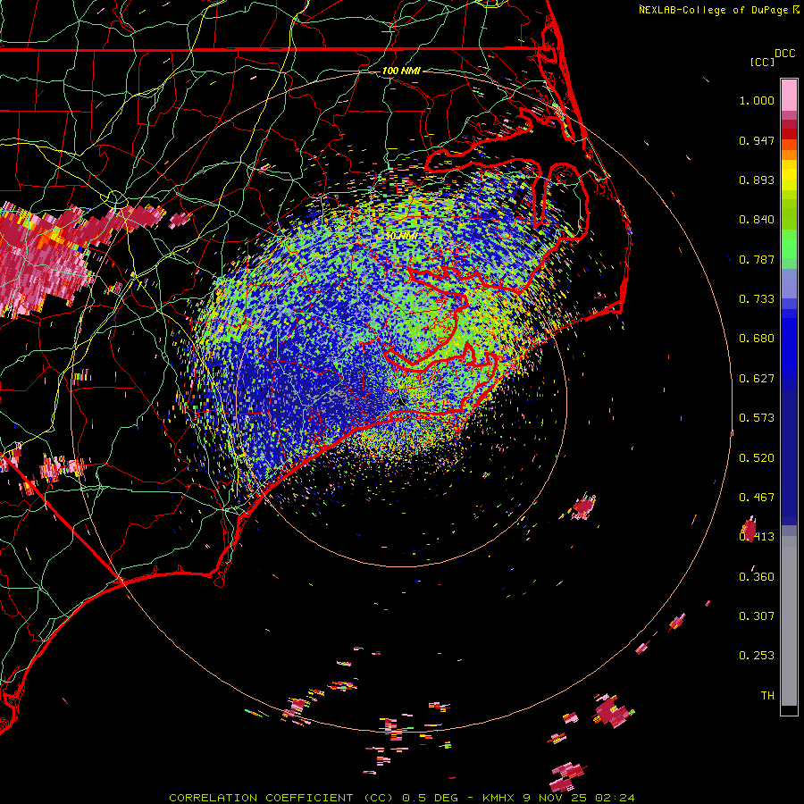This screenshot has width=804, height=804.
Task: Click the 100 NMI range ring label
Action: (401, 71)
